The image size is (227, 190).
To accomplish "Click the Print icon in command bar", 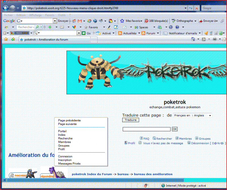I will coord(215,39).
